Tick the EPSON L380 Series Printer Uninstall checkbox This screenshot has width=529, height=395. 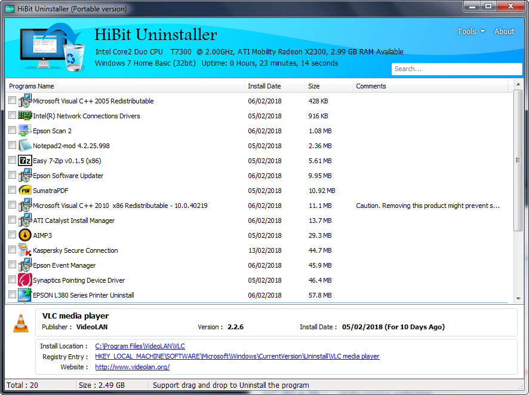click(12, 295)
